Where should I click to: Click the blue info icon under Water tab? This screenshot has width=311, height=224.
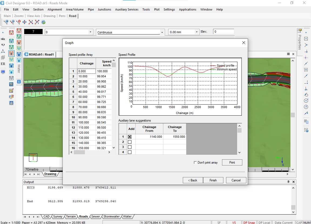(x=19, y=81)
